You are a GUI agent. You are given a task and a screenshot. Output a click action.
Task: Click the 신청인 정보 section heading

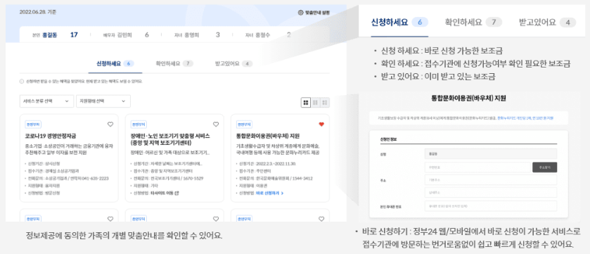388,139
